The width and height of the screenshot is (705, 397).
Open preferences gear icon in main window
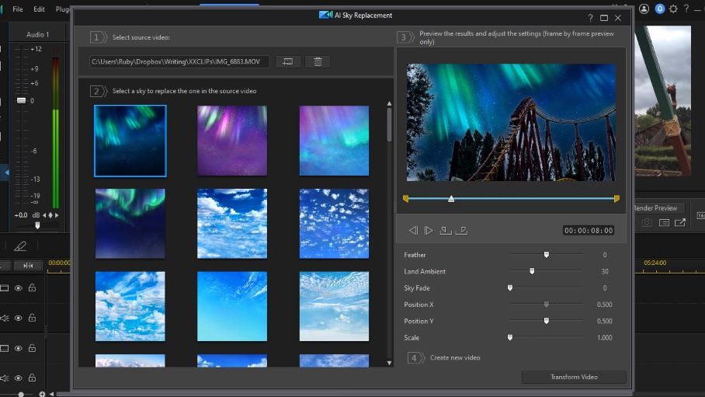673,9
